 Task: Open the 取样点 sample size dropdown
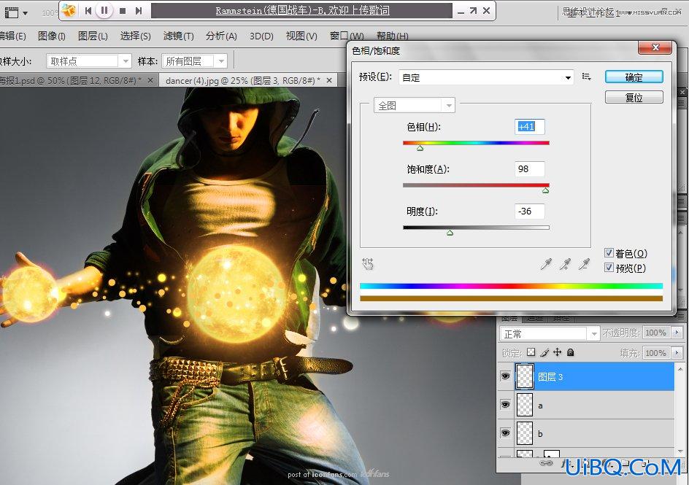88,61
